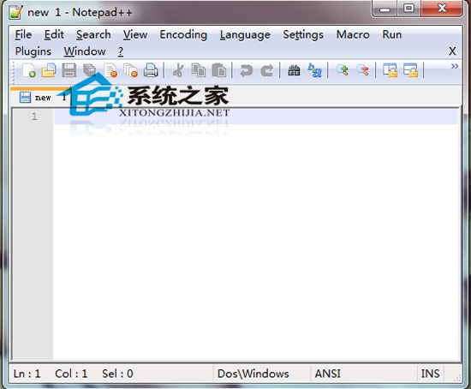Toggle the INS insert mode indicator

(431, 374)
